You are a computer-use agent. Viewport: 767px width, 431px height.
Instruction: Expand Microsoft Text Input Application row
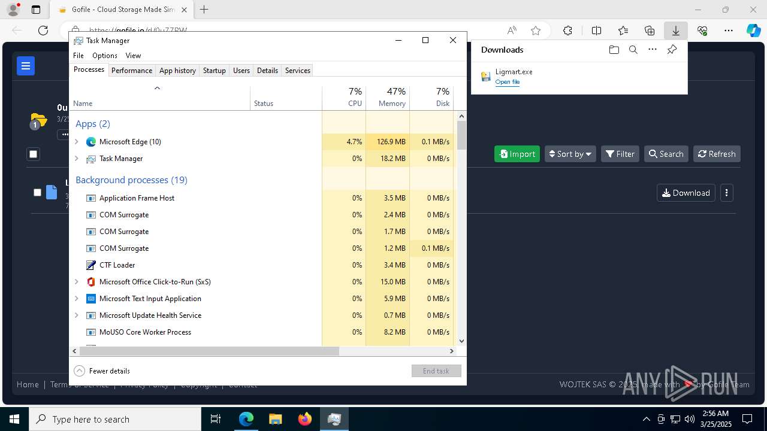coord(76,299)
